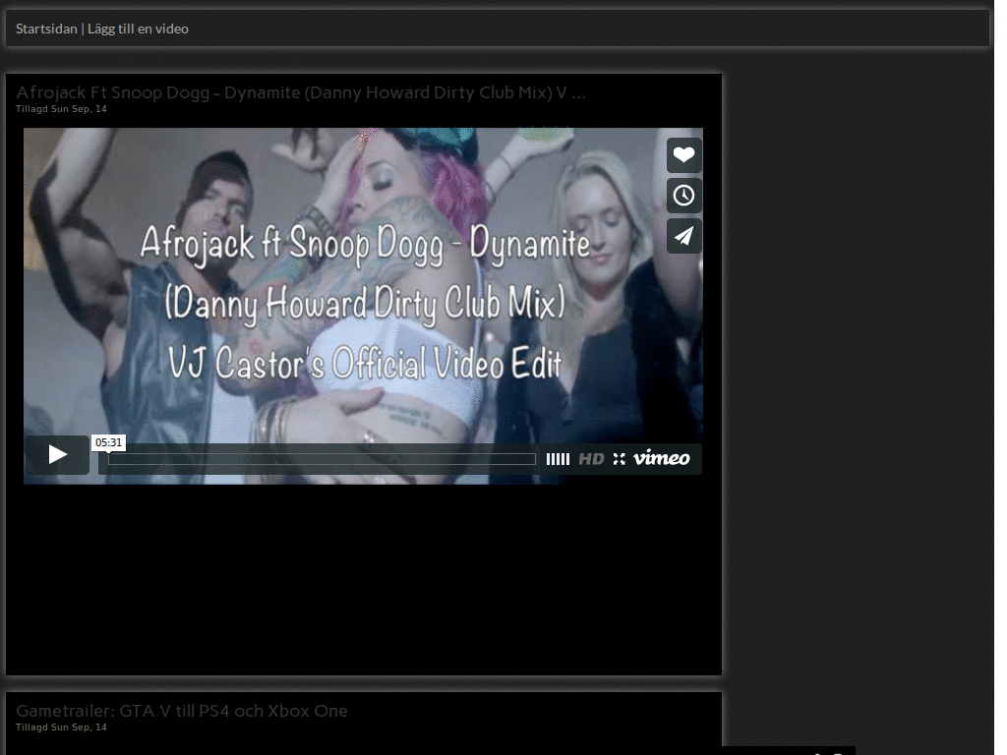1007x755 pixels.
Task: Open Gametrailer: GTA V till PS4 och Xbox One
Action: coord(182,711)
